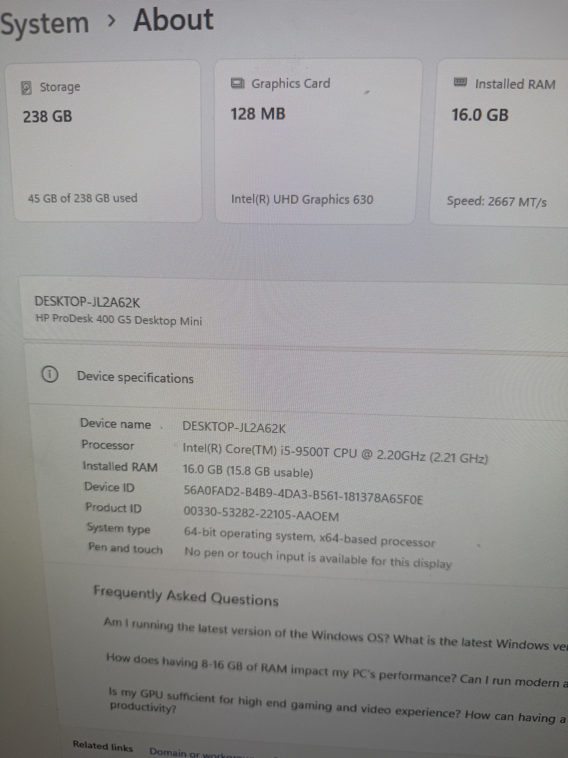Go back to System in breadcrumb

44,24
